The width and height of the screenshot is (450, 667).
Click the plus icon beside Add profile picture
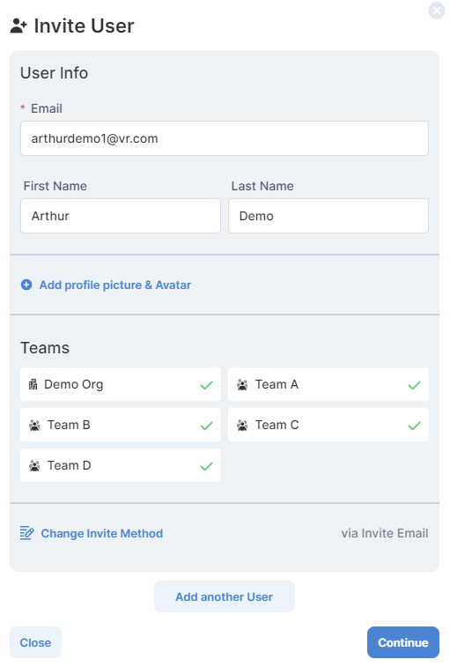(x=26, y=285)
